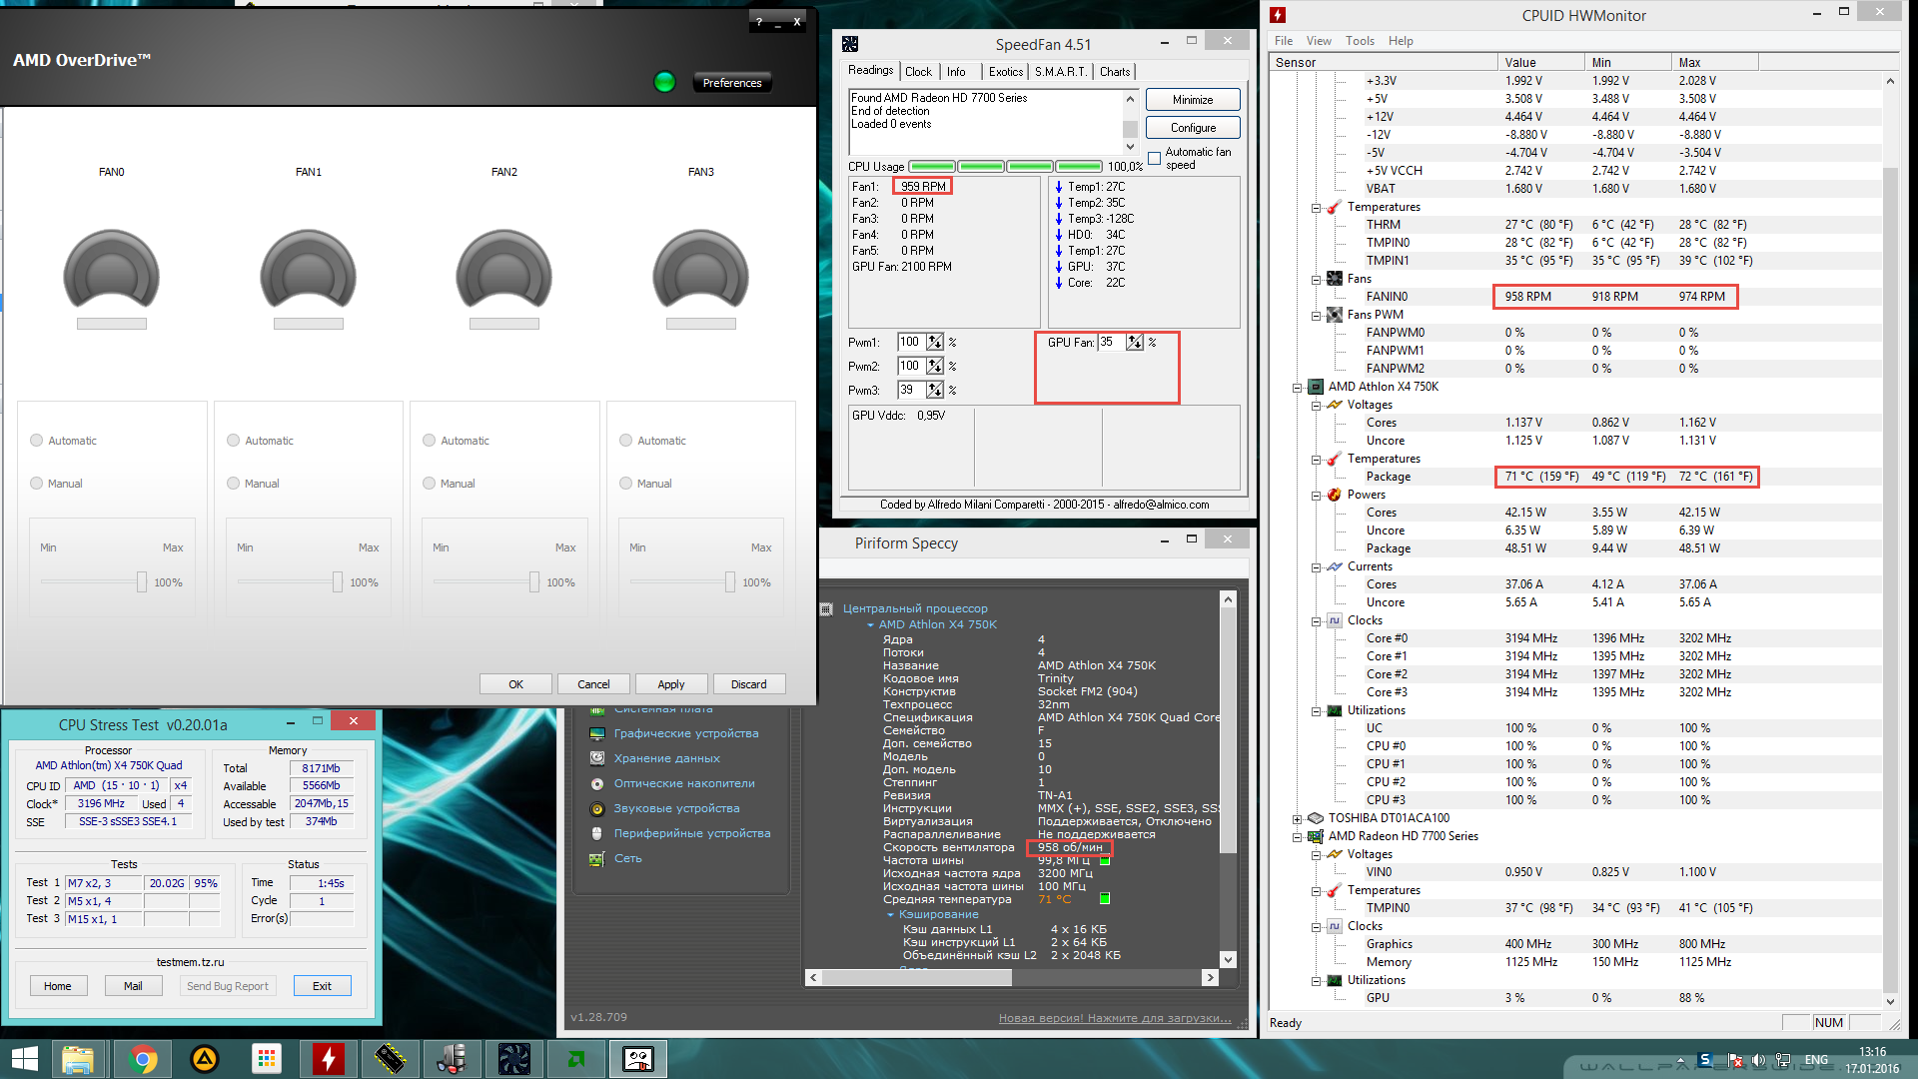This screenshot has width=1918, height=1079.
Task: Open the Tools menu in HWMonitor
Action: pyautogui.click(x=1360, y=41)
